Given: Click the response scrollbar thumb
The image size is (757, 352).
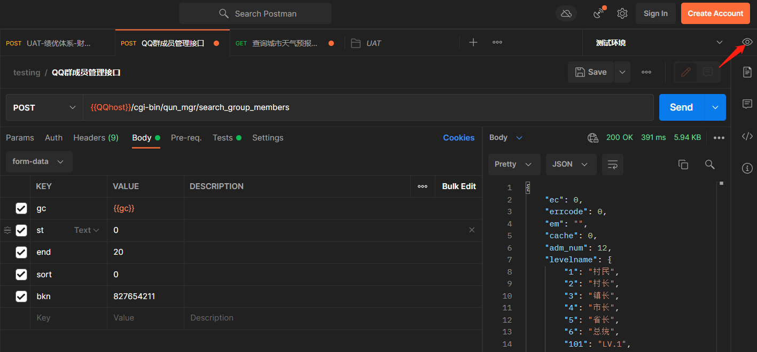Looking at the screenshot, I should [721, 183].
